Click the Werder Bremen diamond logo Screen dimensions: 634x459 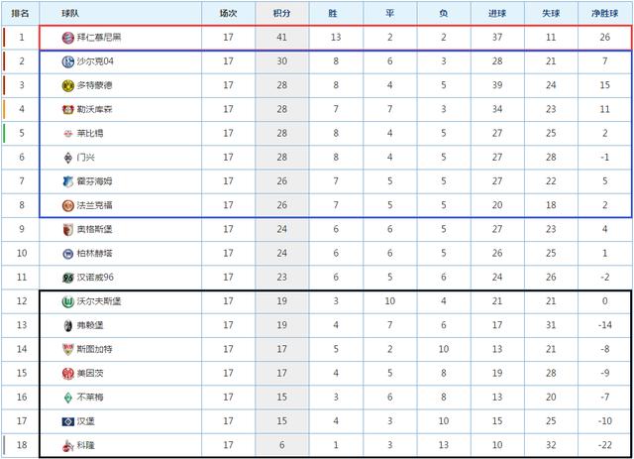click(68, 398)
